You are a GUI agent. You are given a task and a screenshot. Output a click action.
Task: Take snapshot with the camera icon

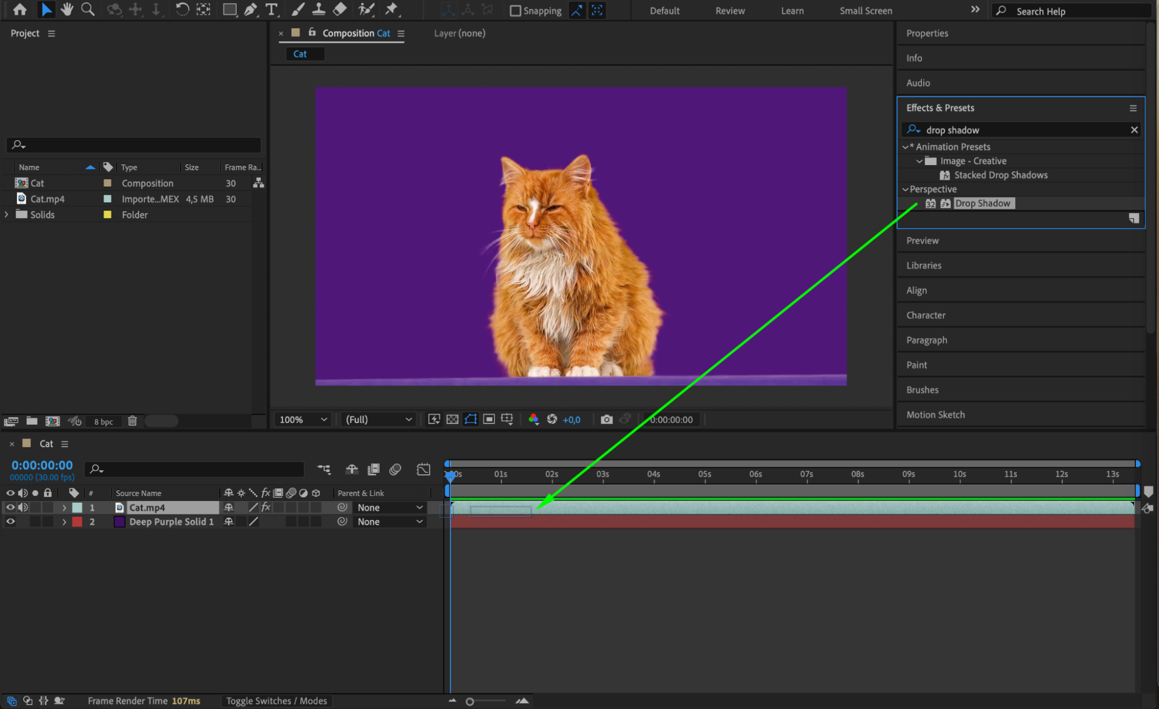pyautogui.click(x=606, y=419)
